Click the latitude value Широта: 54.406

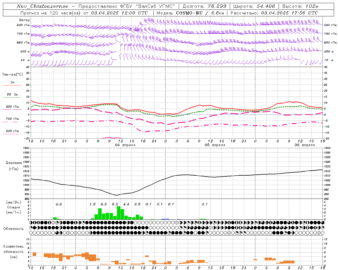click(x=254, y=6)
